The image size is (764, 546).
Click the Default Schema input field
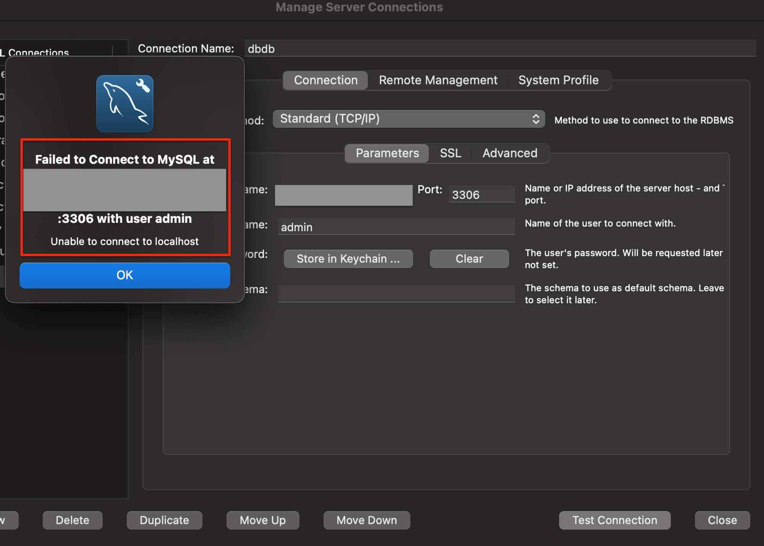coord(396,294)
